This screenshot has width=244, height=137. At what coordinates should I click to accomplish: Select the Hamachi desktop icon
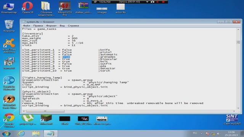pos(9,63)
